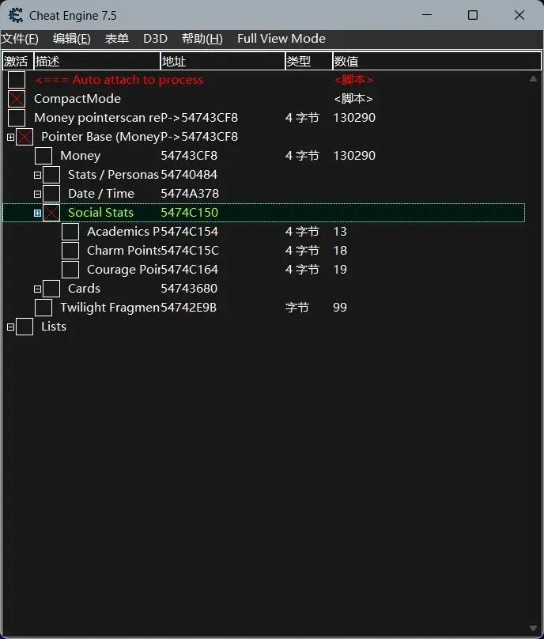Disable the CompactMode checkbox

coord(17,99)
